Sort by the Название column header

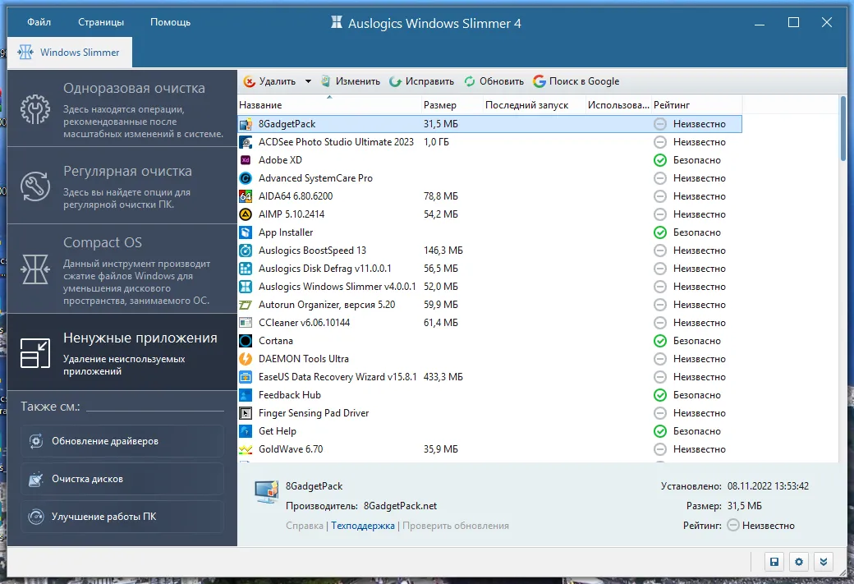329,104
